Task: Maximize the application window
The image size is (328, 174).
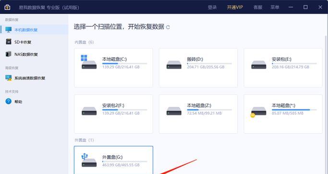Action: click(305, 7)
